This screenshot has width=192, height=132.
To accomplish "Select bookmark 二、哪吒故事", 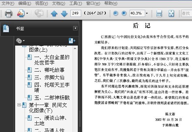I will 49,70.
